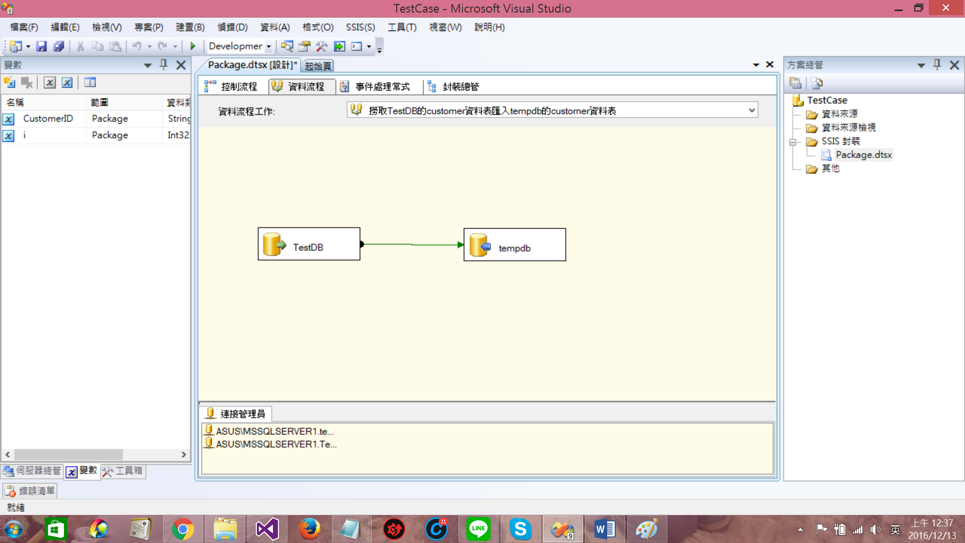Open the 偵錯(D) menu
Viewport: 965px width, 543px height.
point(232,27)
